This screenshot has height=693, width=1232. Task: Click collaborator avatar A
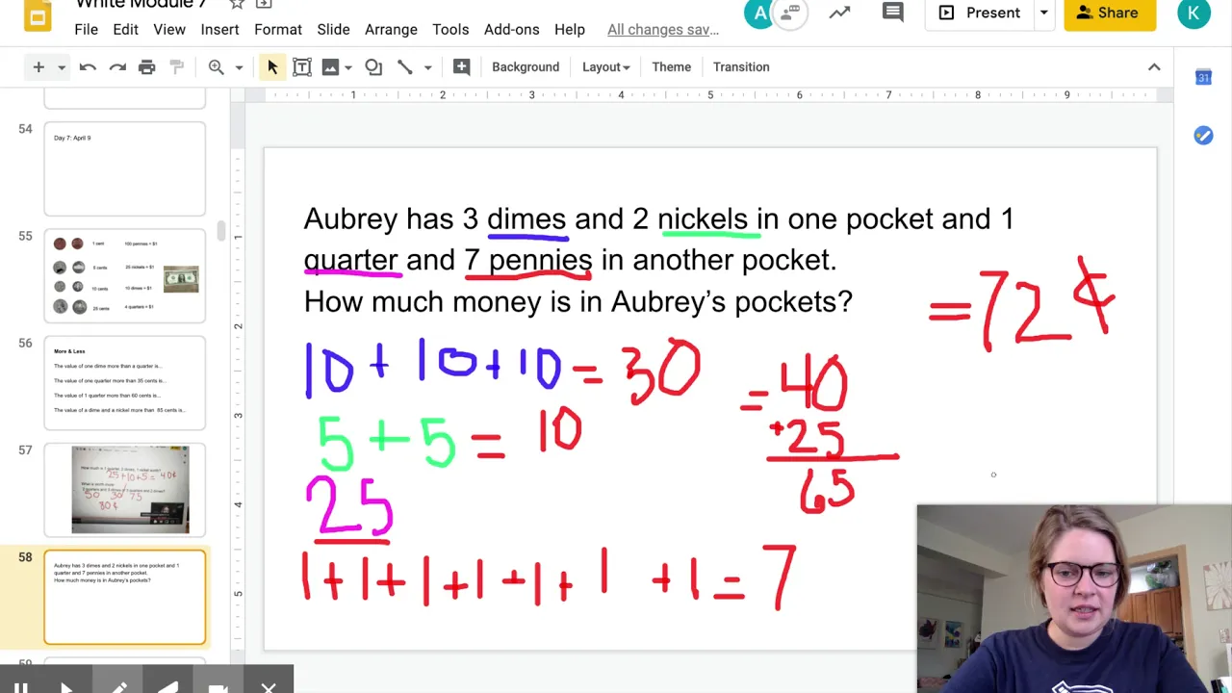point(760,13)
